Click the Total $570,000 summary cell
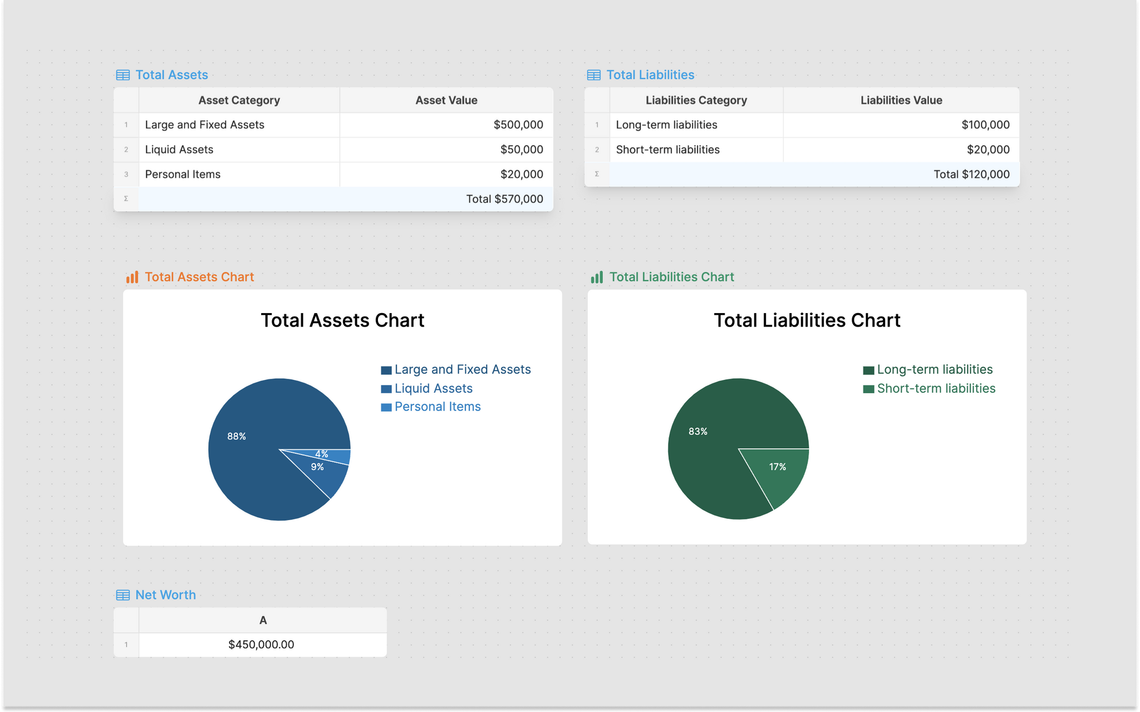This screenshot has width=1140, height=712. coord(346,199)
